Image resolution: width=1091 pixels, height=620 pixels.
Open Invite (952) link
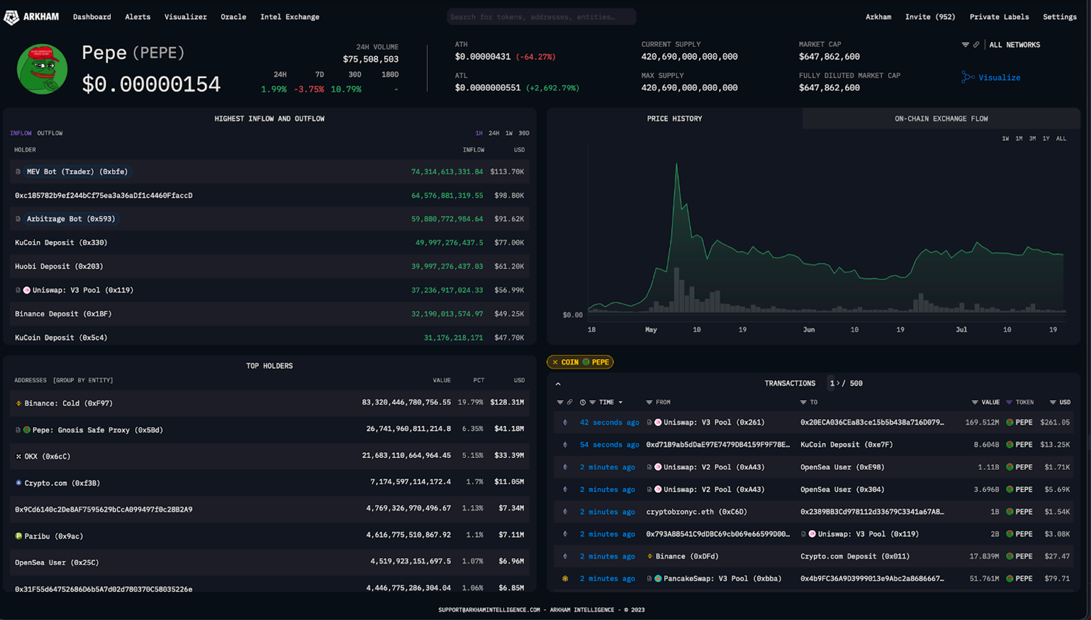[x=930, y=17]
